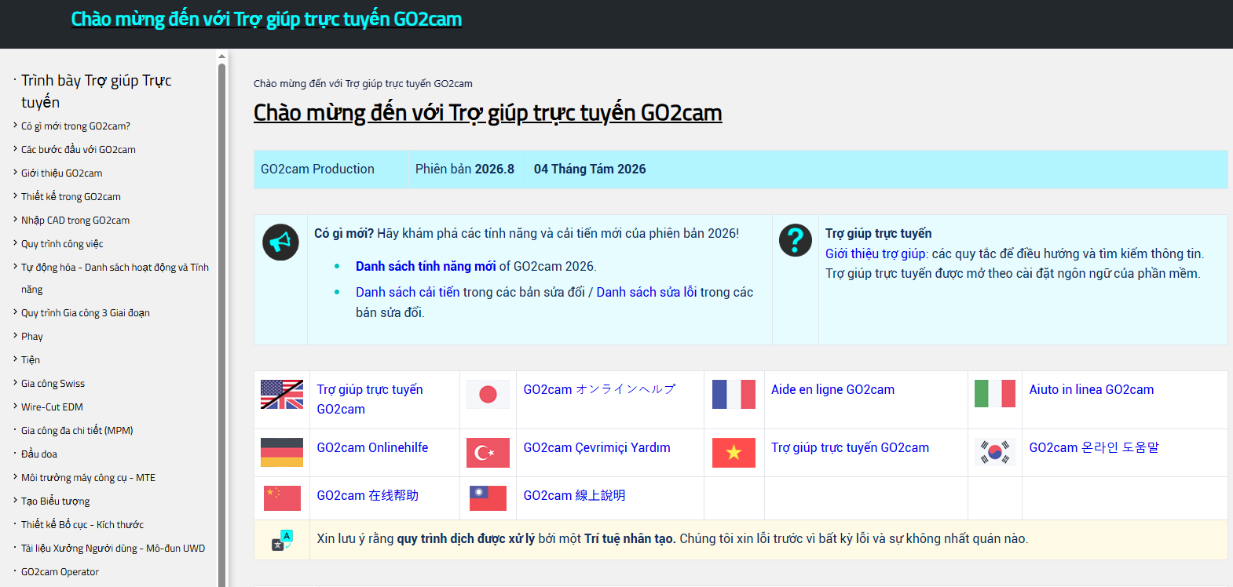1233x587 pixels.
Task: Click the AI translation notice icon
Action: (282, 540)
